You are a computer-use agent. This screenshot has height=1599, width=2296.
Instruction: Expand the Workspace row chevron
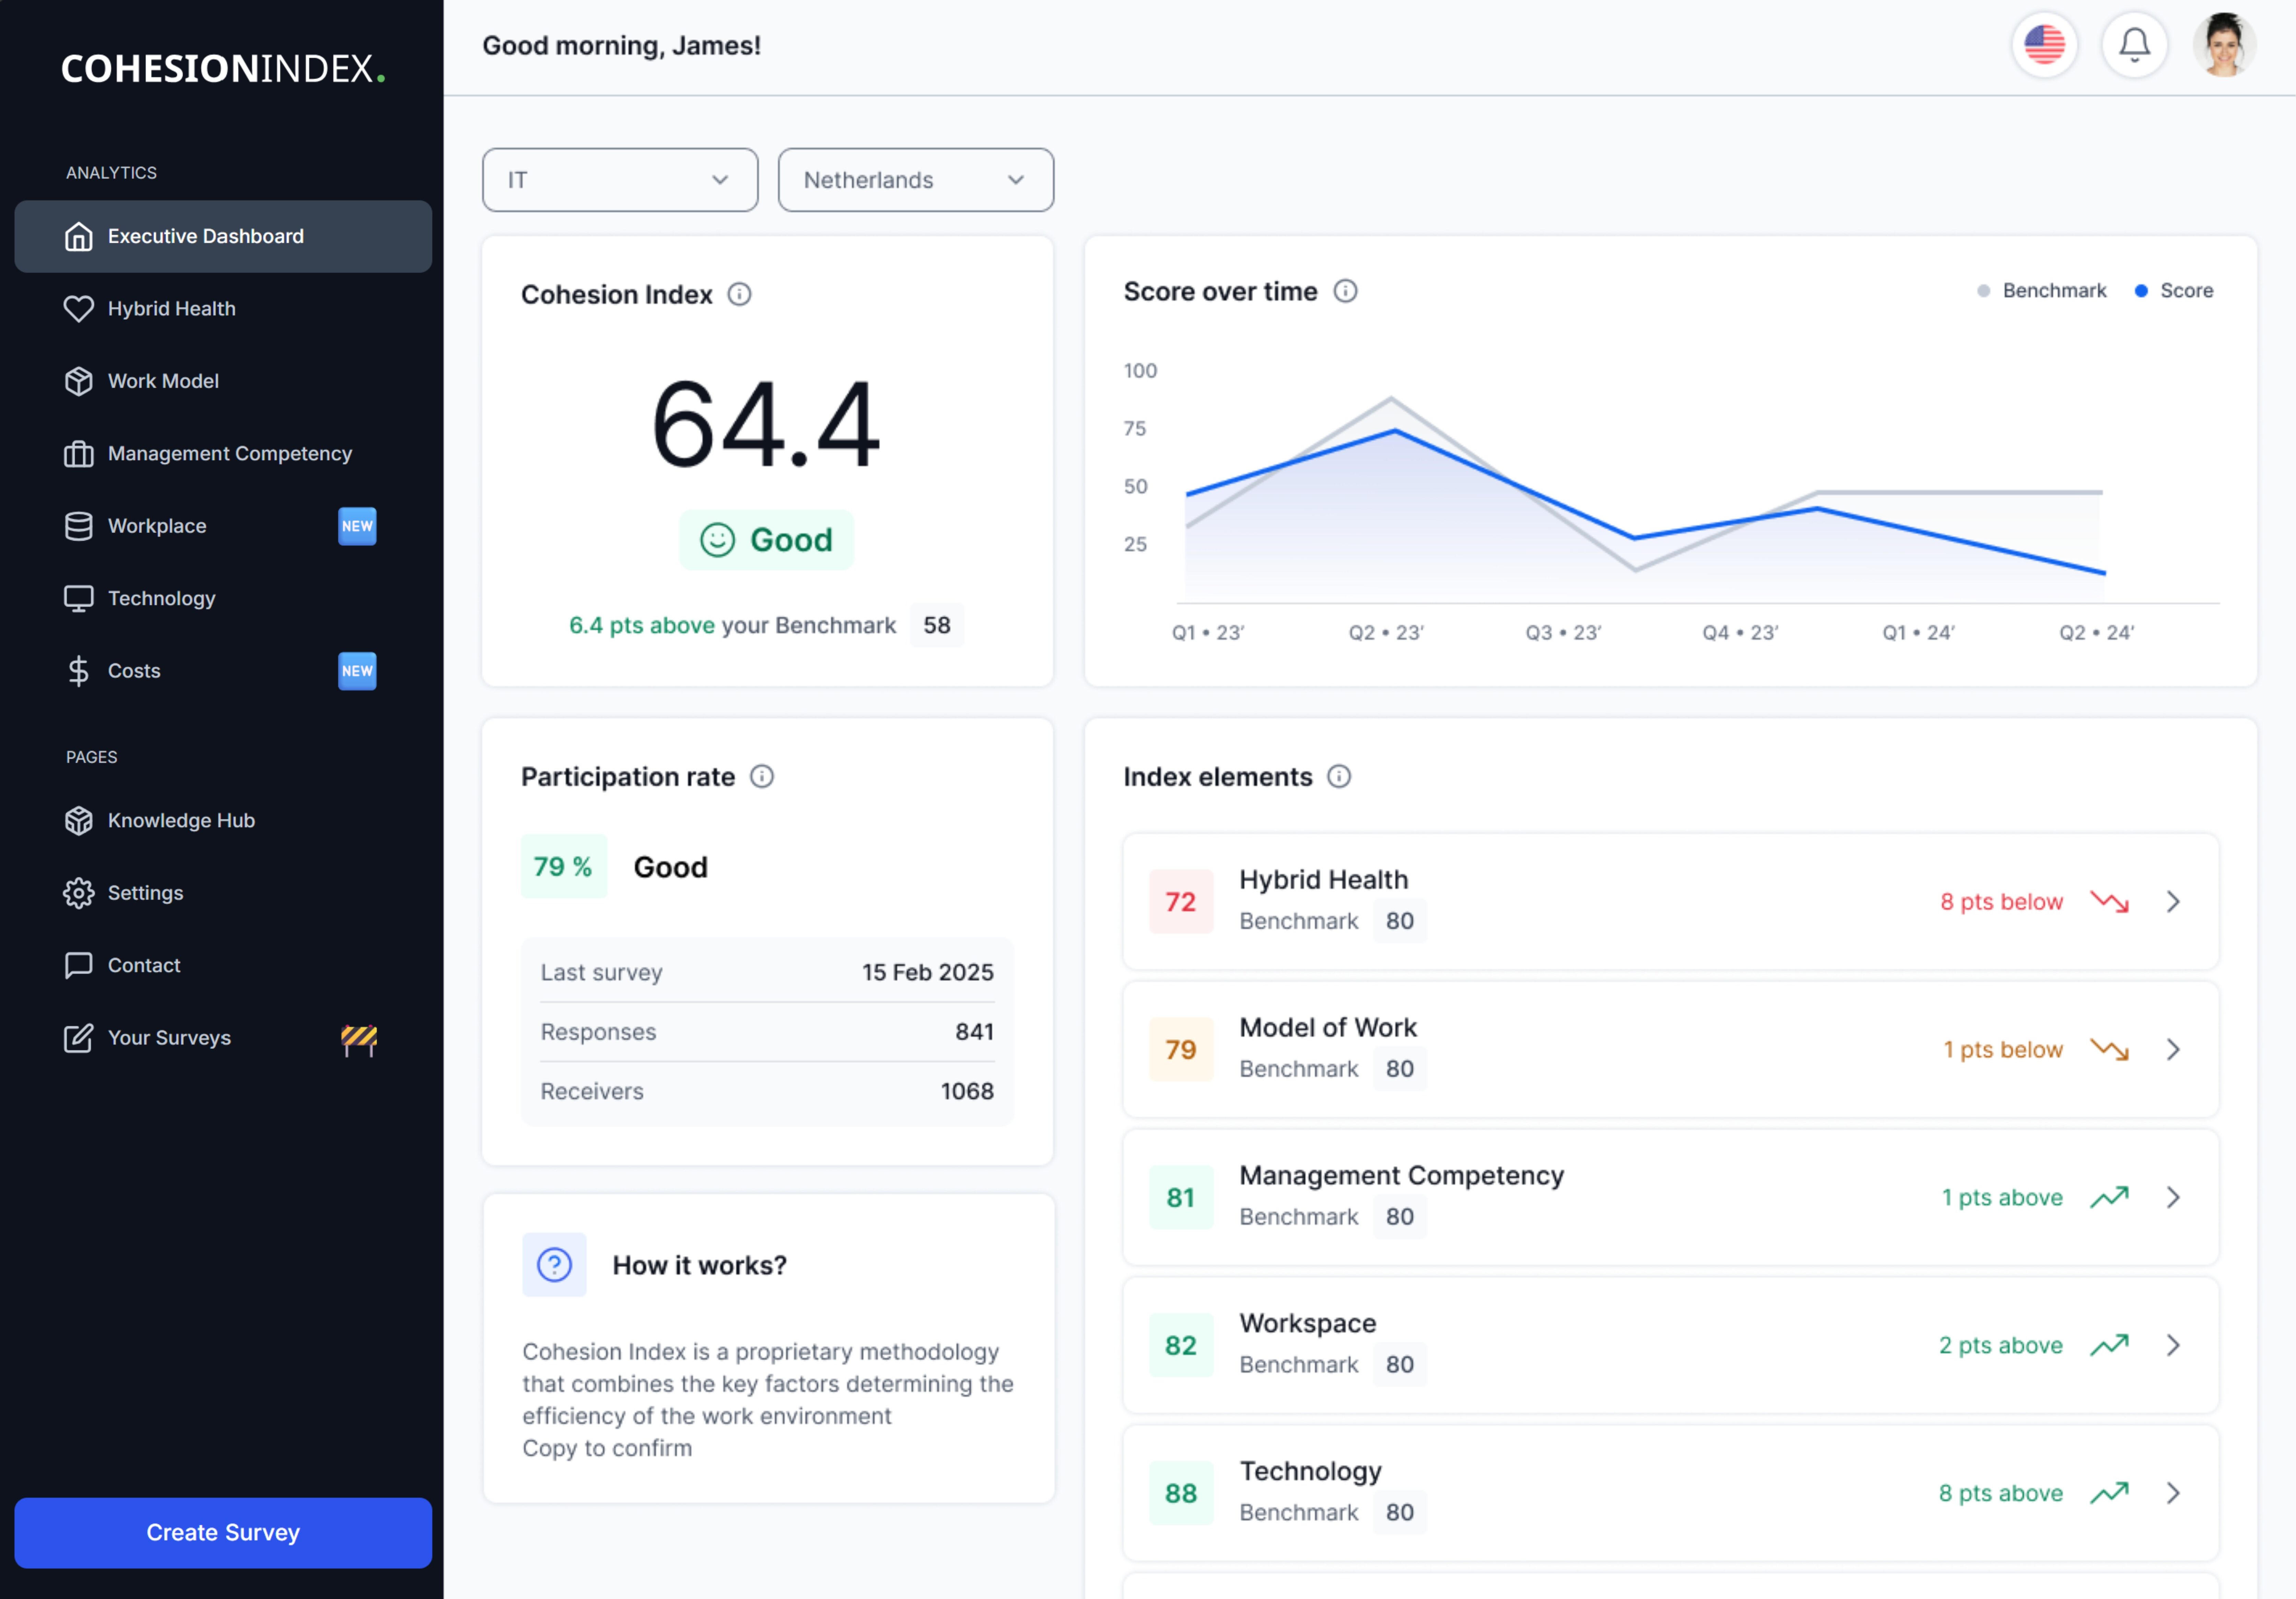click(2173, 1345)
